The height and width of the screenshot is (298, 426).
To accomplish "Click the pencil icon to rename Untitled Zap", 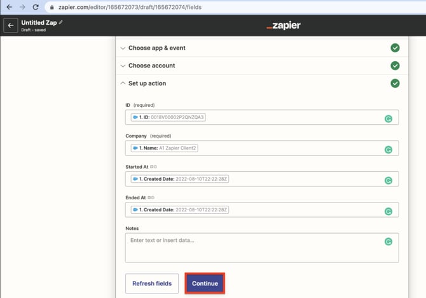I will tap(62, 22).
